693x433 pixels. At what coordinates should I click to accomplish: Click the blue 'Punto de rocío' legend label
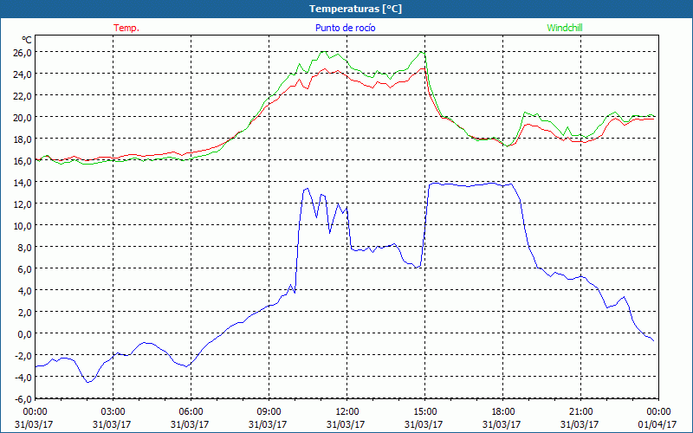click(345, 28)
